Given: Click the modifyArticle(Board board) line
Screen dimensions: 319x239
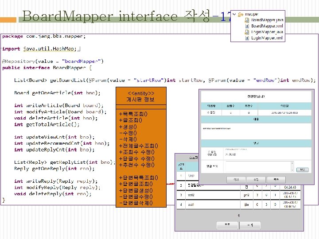Looking at the screenshot, I should 60,112.
